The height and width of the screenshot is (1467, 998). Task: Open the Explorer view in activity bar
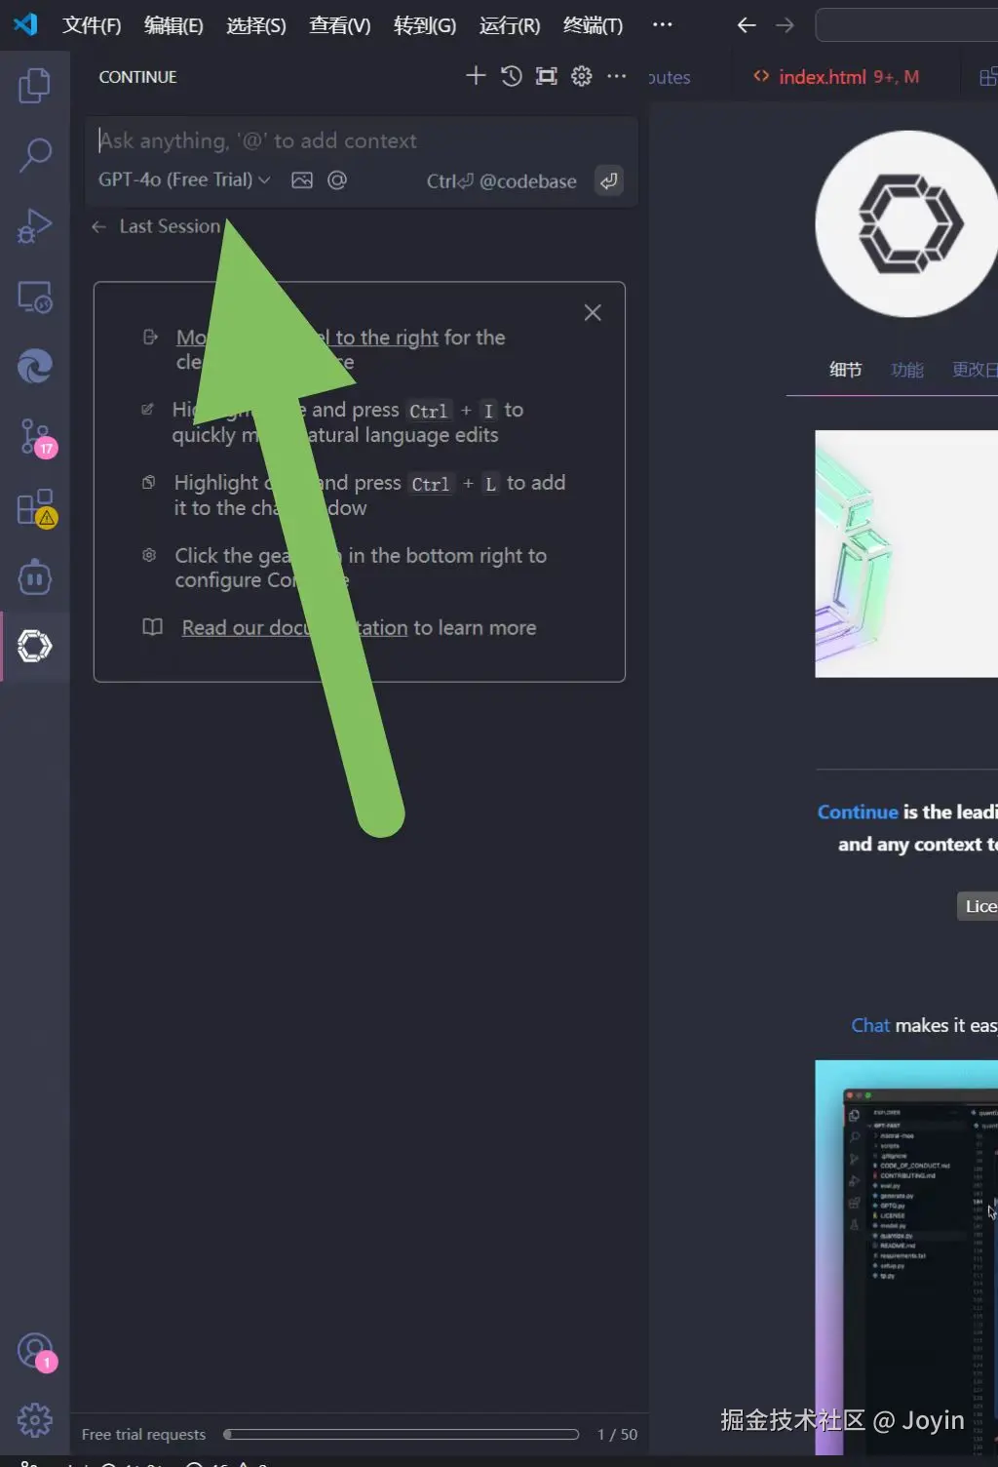coord(34,86)
